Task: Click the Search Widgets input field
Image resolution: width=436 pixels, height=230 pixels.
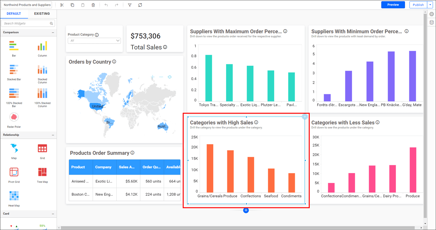Action: (x=26, y=23)
